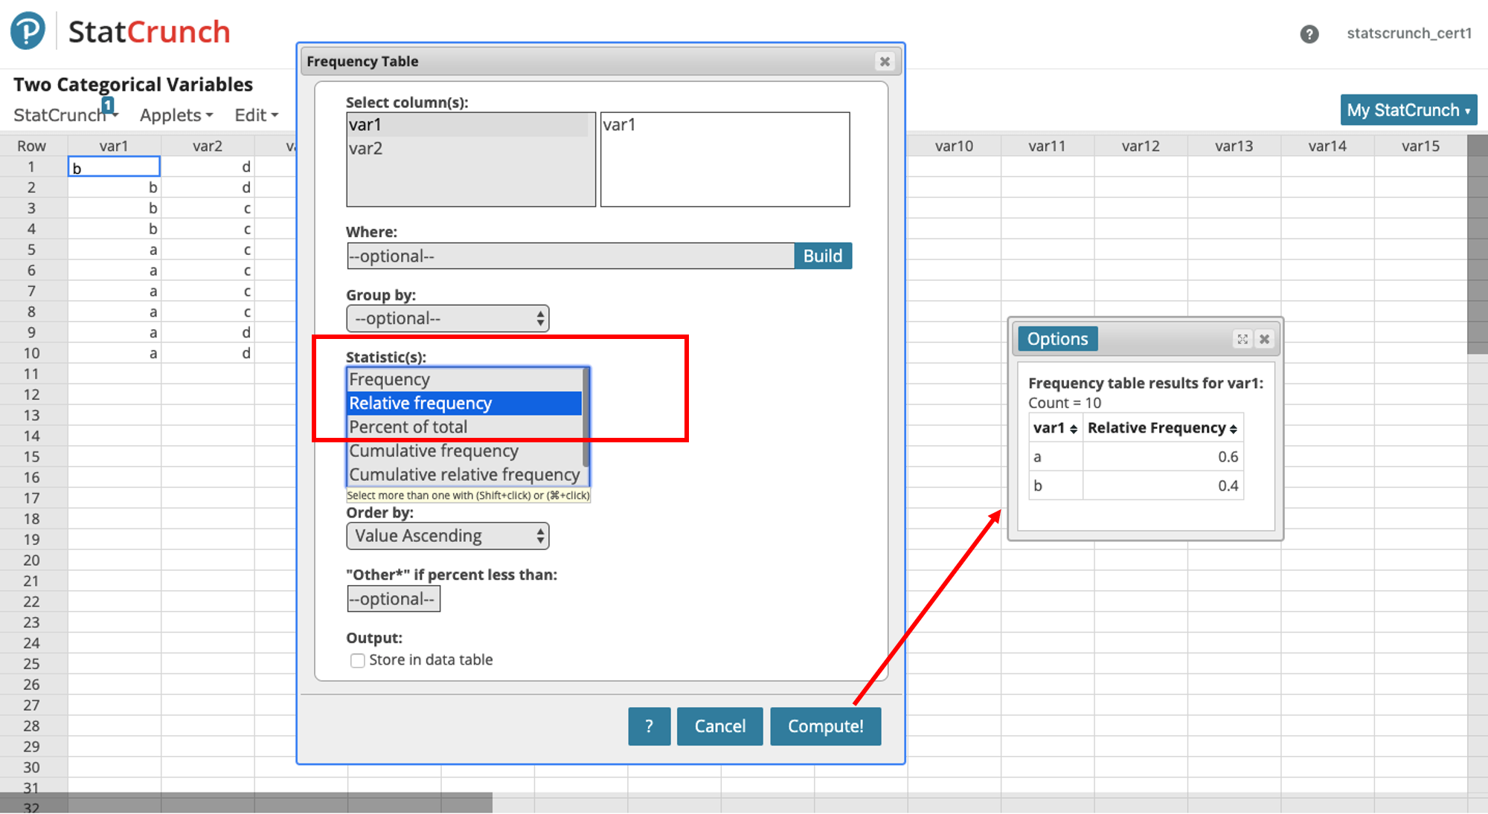The height and width of the screenshot is (814, 1488).
Task: Check Store in data table
Action: click(x=358, y=660)
